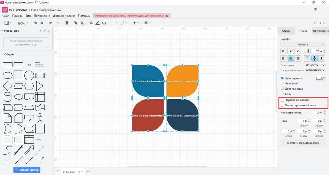The width and height of the screenshot is (329, 175).
Task: Click the Zoom In magnifier icon
Action: pos(36,23)
